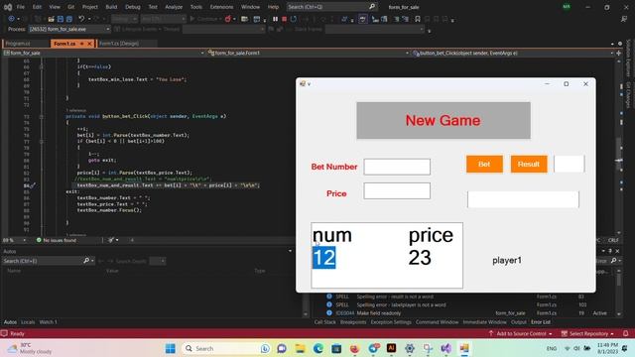
Task: Click the Open File toolbar icon
Action: [51, 19]
